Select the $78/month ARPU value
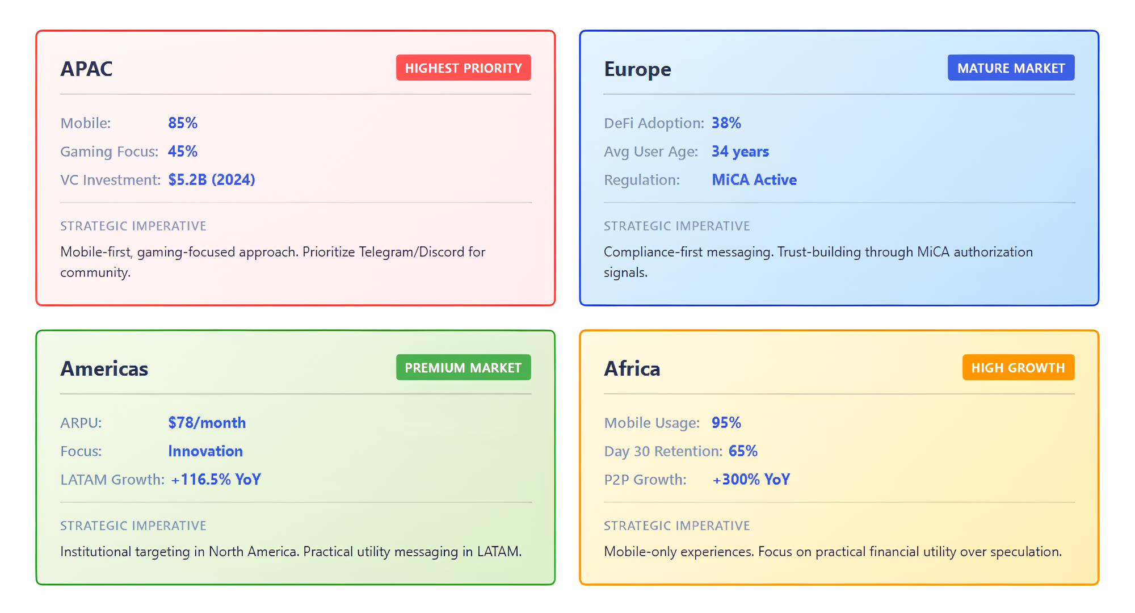The image size is (1135, 613). [207, 423]
